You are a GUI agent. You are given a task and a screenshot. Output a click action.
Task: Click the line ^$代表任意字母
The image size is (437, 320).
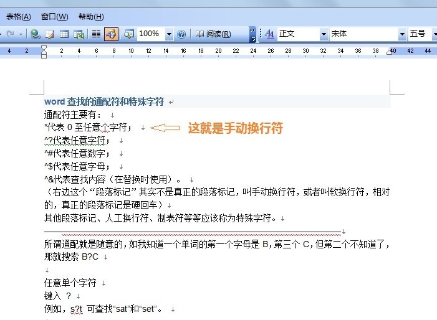[77, 166]
